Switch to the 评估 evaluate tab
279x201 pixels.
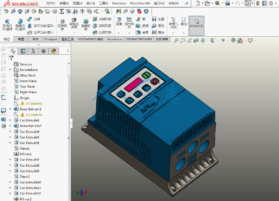[x=35, y=39]
